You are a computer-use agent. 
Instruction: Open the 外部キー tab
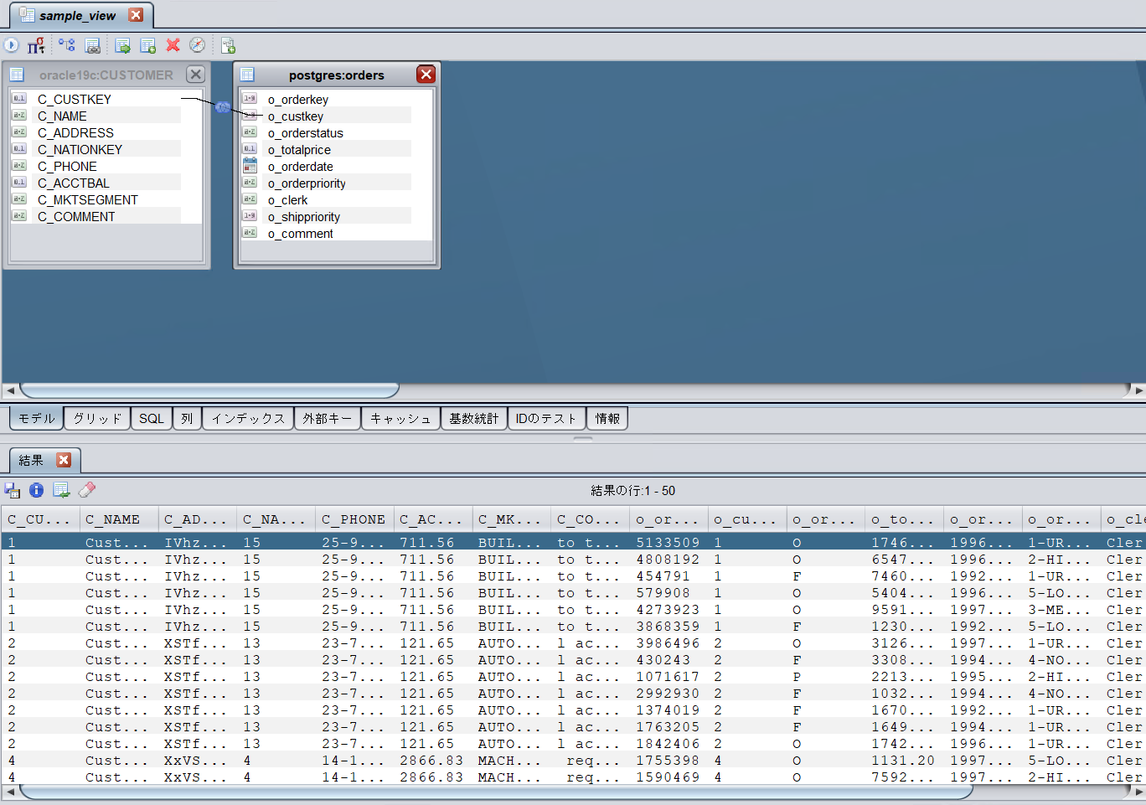pyautogui.click(x=328, y=418)
